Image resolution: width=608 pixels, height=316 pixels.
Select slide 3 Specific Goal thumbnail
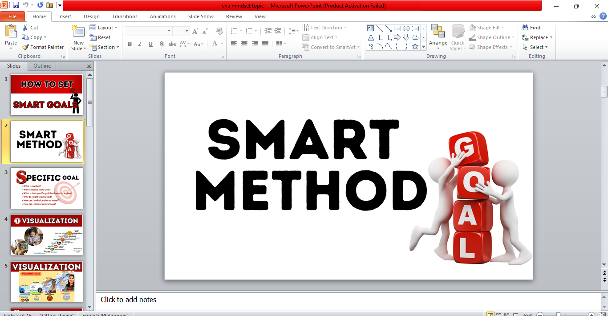click(47, 188)
